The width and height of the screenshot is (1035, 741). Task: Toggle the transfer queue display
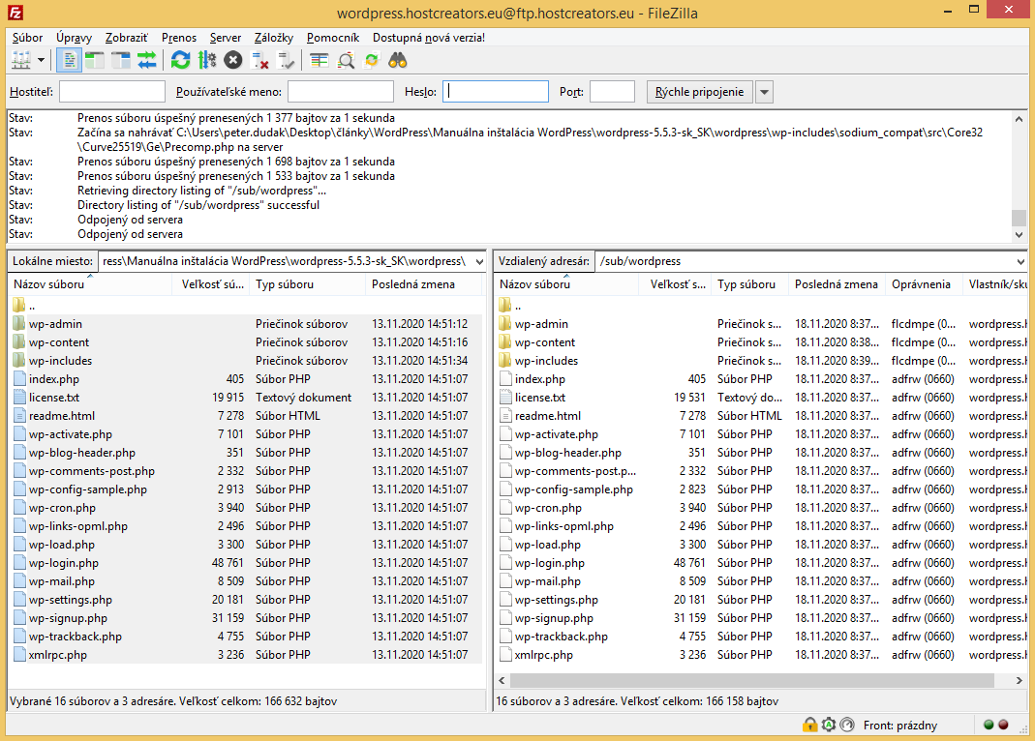[146, 61]
